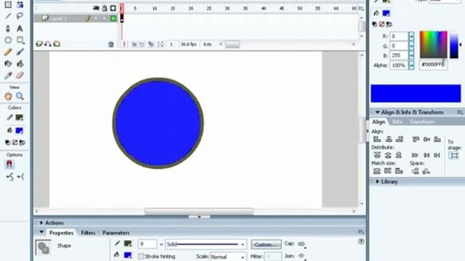Click Align left edge button

click(x=377, y=139)
